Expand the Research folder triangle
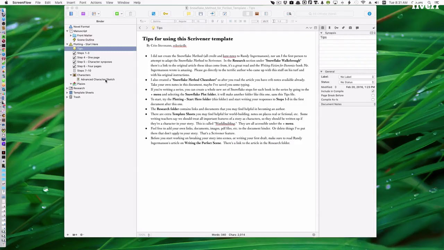The image size is (444, 250). pos(67,88)
